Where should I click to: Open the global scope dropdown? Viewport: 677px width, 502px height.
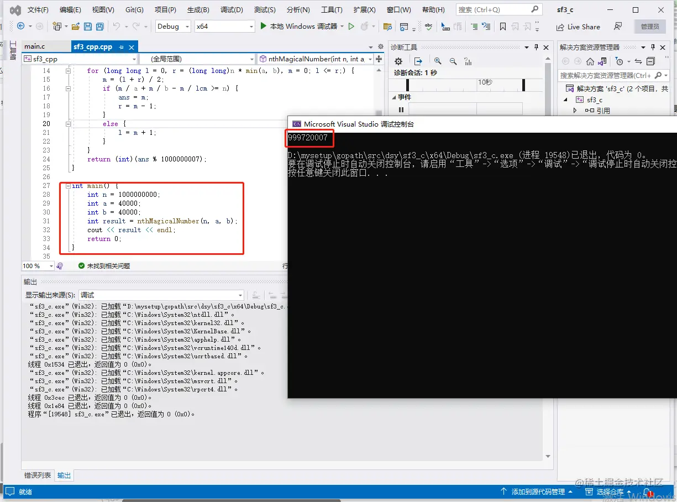(197, 59)
